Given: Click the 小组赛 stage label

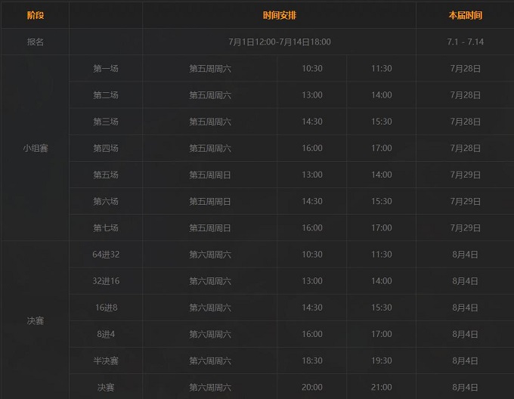Looking at the screenshot, I should pos(36,148).
